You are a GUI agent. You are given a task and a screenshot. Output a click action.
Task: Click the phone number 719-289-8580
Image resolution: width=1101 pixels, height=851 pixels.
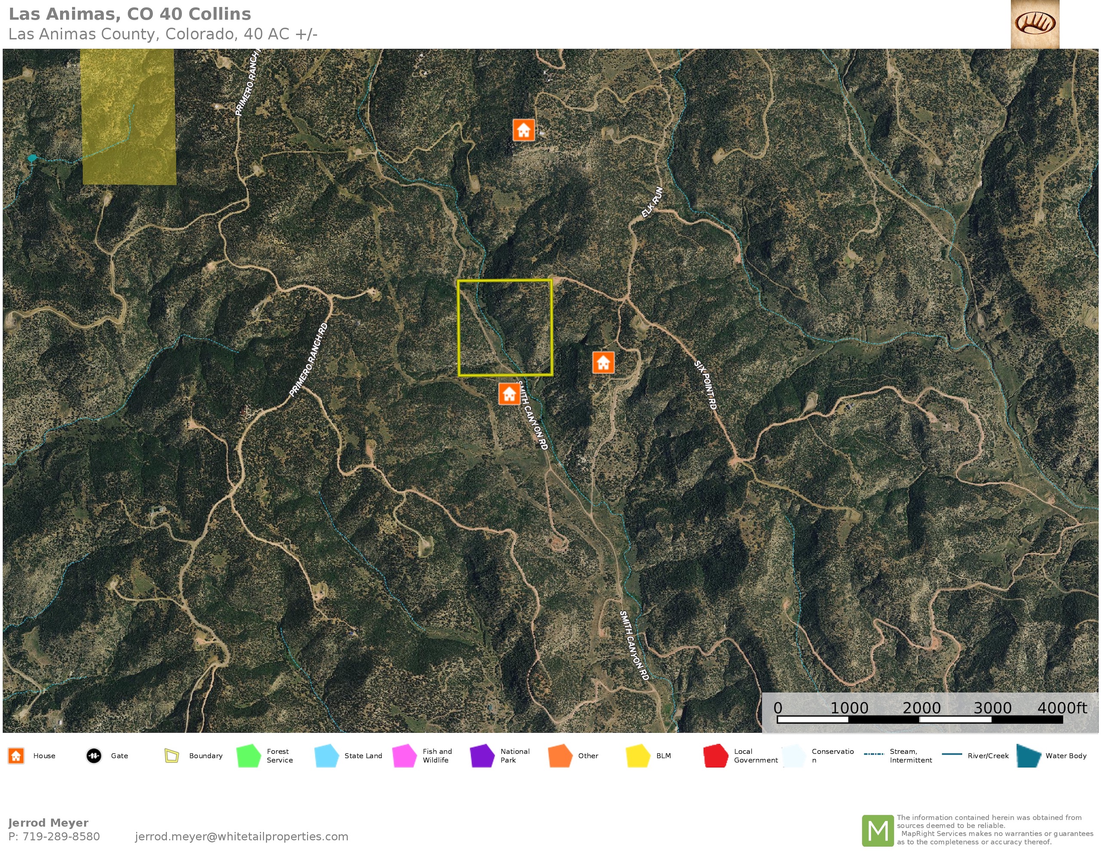pyautogui.click(x=61, y=836)
